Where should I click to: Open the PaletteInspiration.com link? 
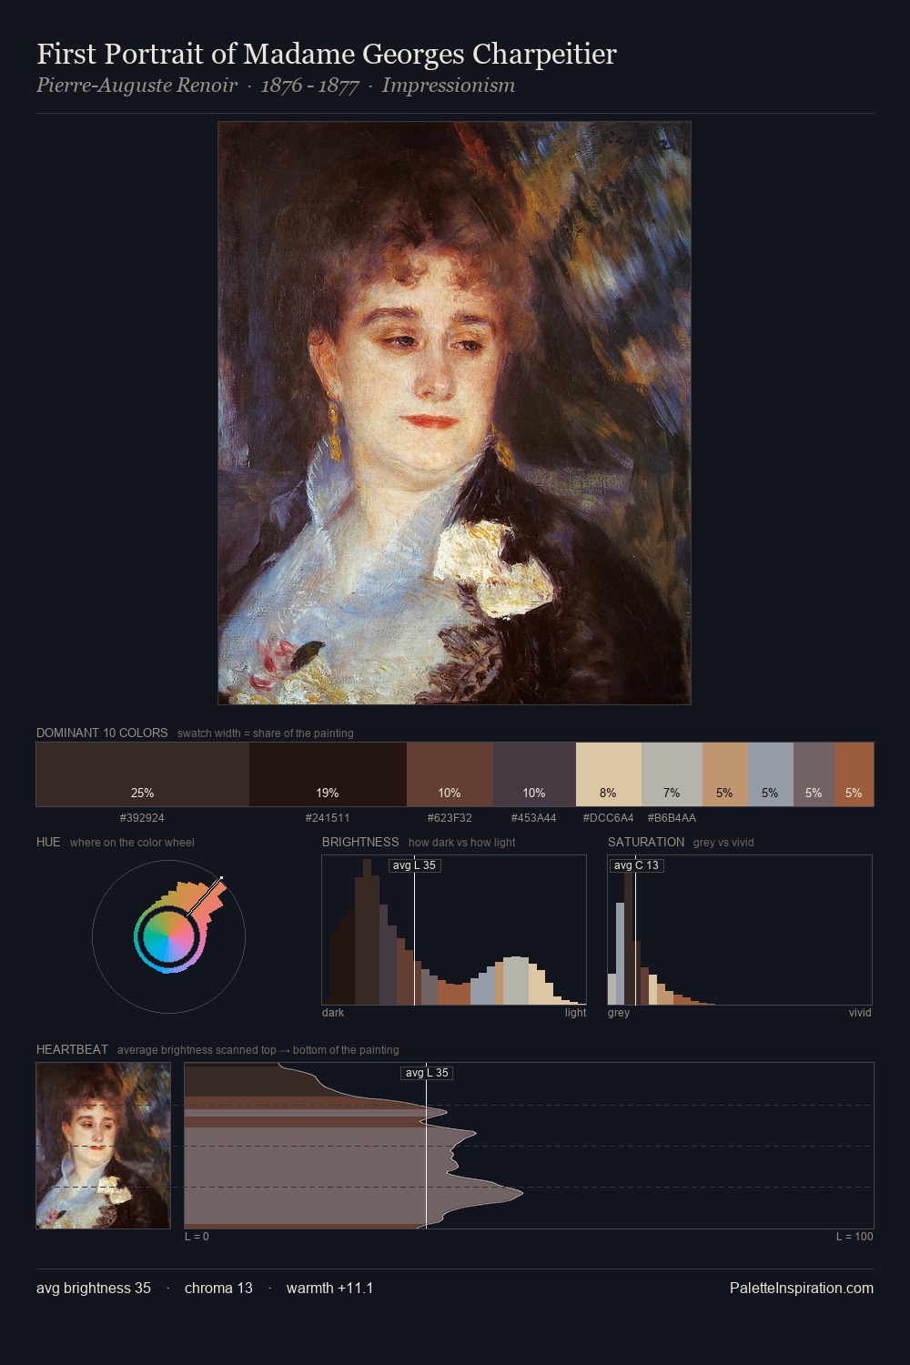click(802, 1288)
